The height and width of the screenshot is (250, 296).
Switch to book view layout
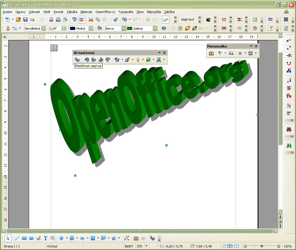[x=236, y=246]
